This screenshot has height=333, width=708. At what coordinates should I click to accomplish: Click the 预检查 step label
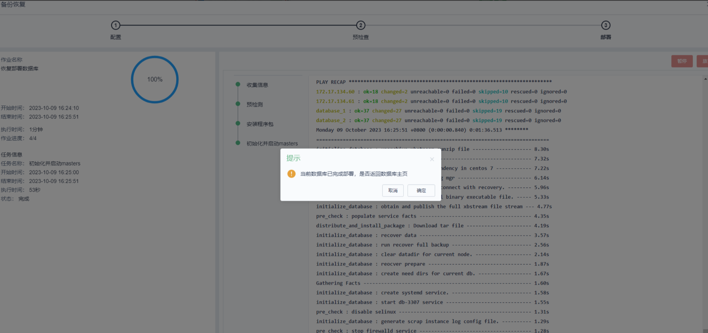(x=361, y=37)
